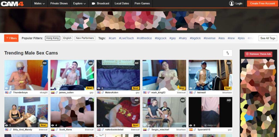
Task: Toggle the English language filter
Action: [x=67, y=38]
